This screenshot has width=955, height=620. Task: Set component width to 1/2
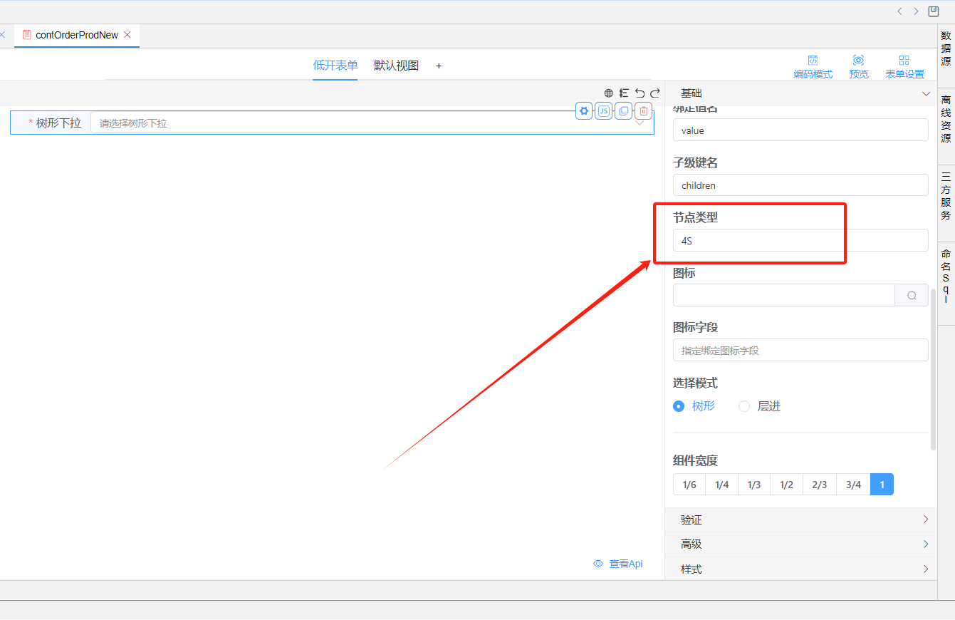pos(786,485)
